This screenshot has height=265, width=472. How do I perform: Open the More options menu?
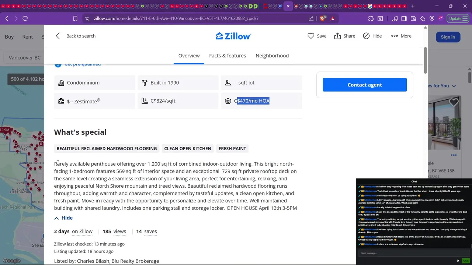(x=401, y=36)
